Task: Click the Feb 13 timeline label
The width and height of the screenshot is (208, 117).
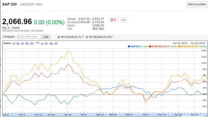Action: [100, 115]
